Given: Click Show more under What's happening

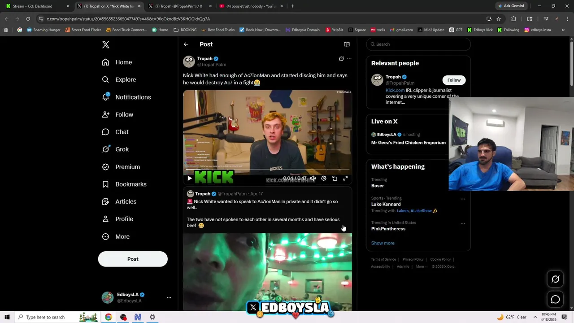Looking at the screenshot, I should pyautogui.click(x=383, y=243).
